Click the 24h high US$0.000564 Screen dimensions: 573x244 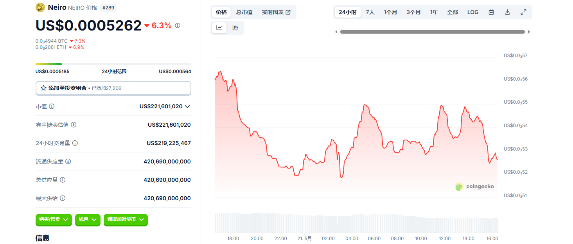(x=175, y=72)
